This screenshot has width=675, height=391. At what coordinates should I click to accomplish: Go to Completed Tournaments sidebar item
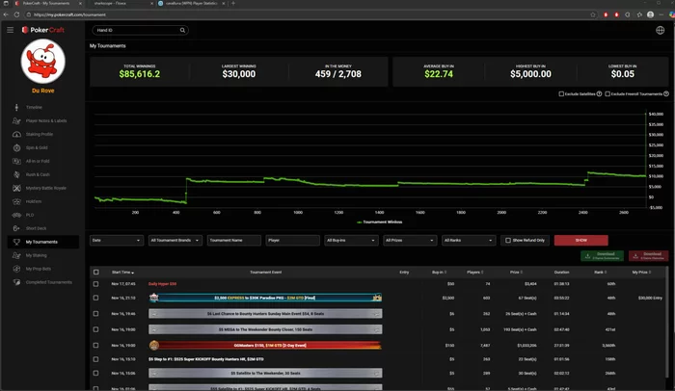[x=48, y=282]
